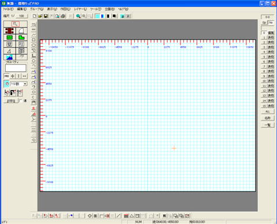Screen dimensions: 277x224
Task: Toggle layer 15 display state button
Action: tap(271, 106)
